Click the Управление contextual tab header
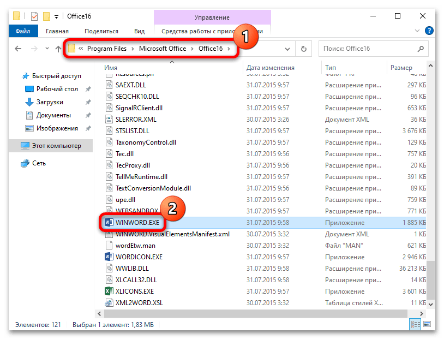The width and height of the screenshot is (444, 339). click(x=212, y=17)
